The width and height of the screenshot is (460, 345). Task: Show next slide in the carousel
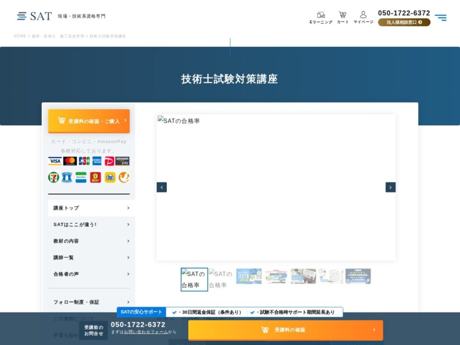coord(390,187)
